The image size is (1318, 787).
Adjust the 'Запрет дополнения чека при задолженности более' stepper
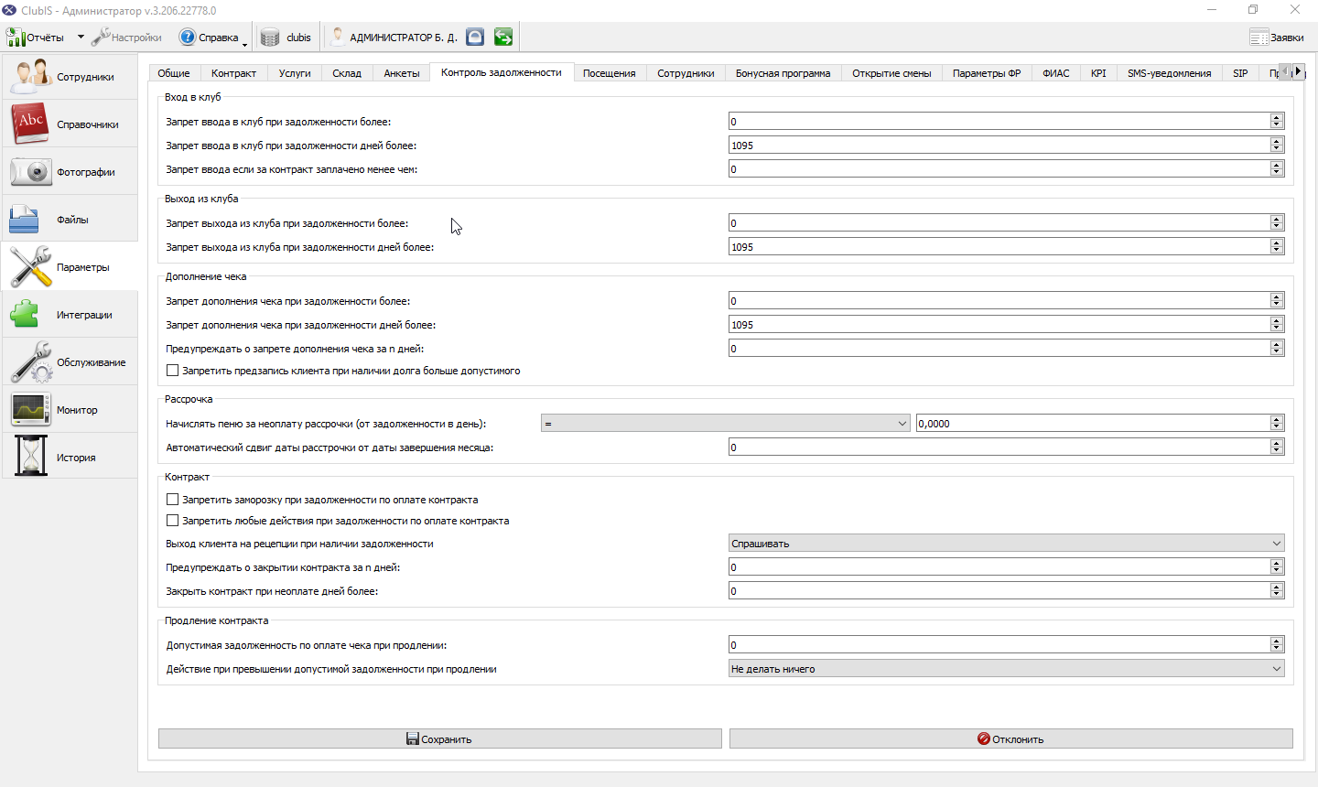(x=1277, y=300)
